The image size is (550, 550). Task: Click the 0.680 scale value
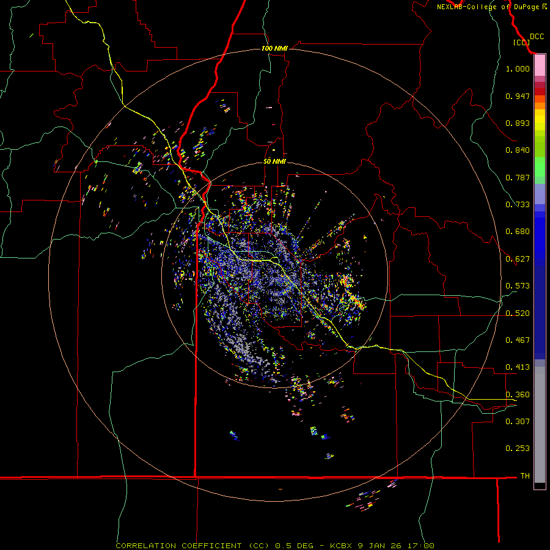[518, 232]
